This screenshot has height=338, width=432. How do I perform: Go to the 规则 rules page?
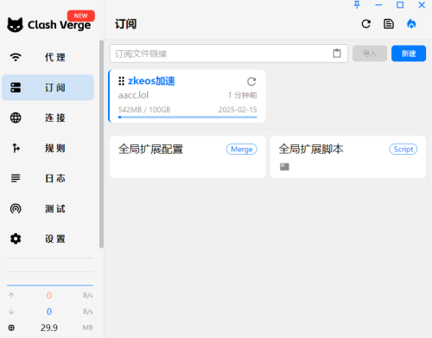click(48, 148)
